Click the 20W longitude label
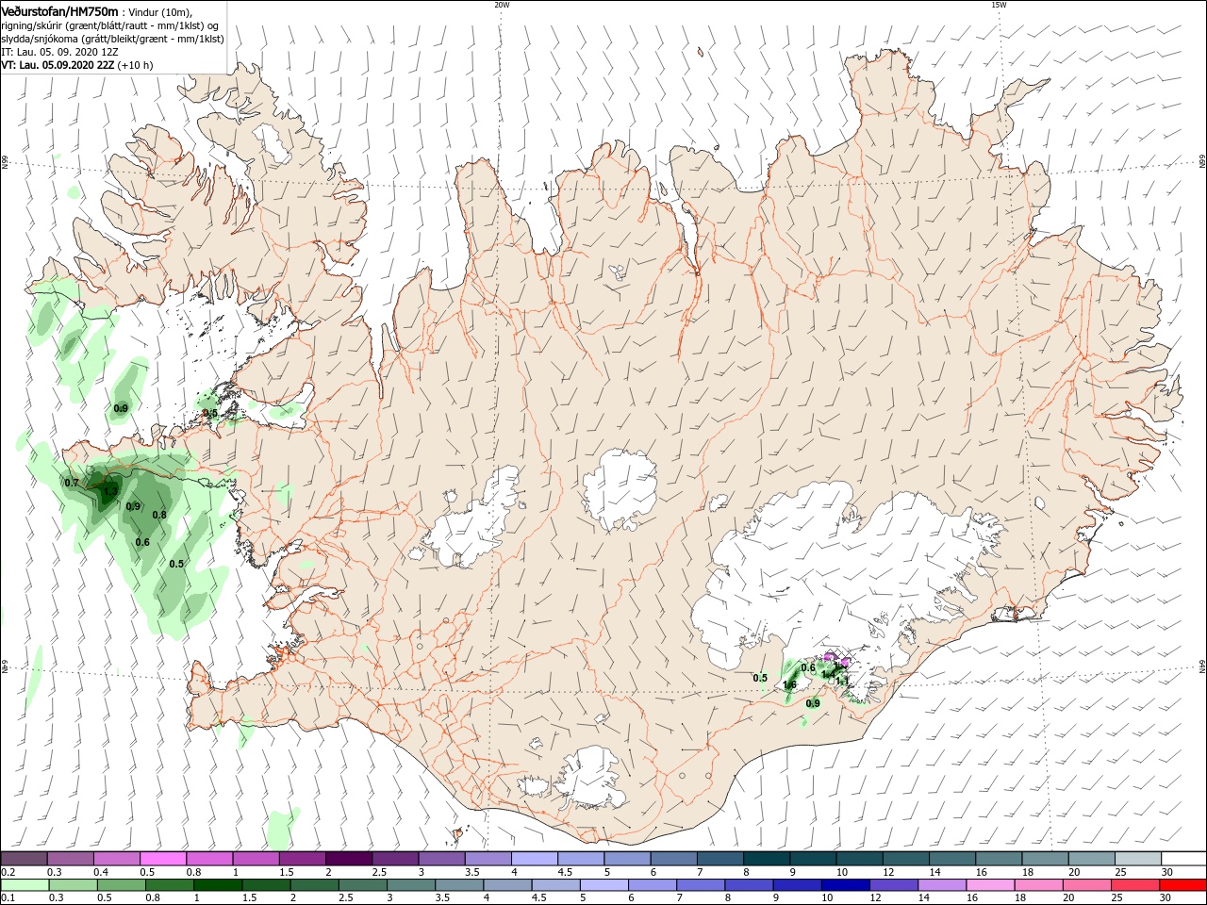This screenshot has height=905, width=1207. pyautogui.click(x=502, y=5)
